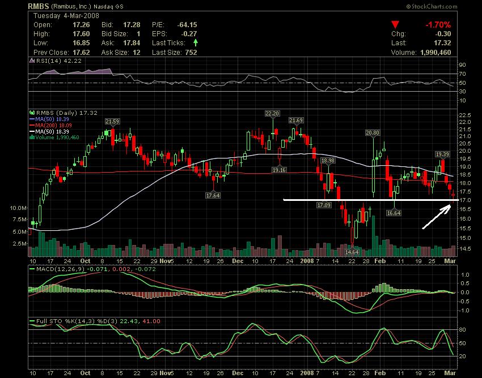Click the RSI(14) indicator legend icon
The height and width of the screenshot is (378, 482).
point(32,61)
